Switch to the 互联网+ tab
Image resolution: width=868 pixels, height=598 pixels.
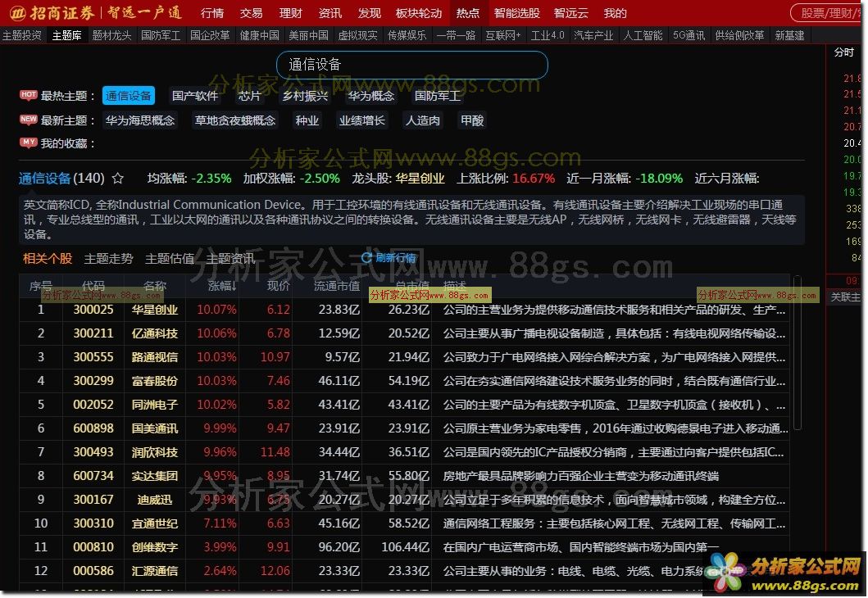(503, 36)
